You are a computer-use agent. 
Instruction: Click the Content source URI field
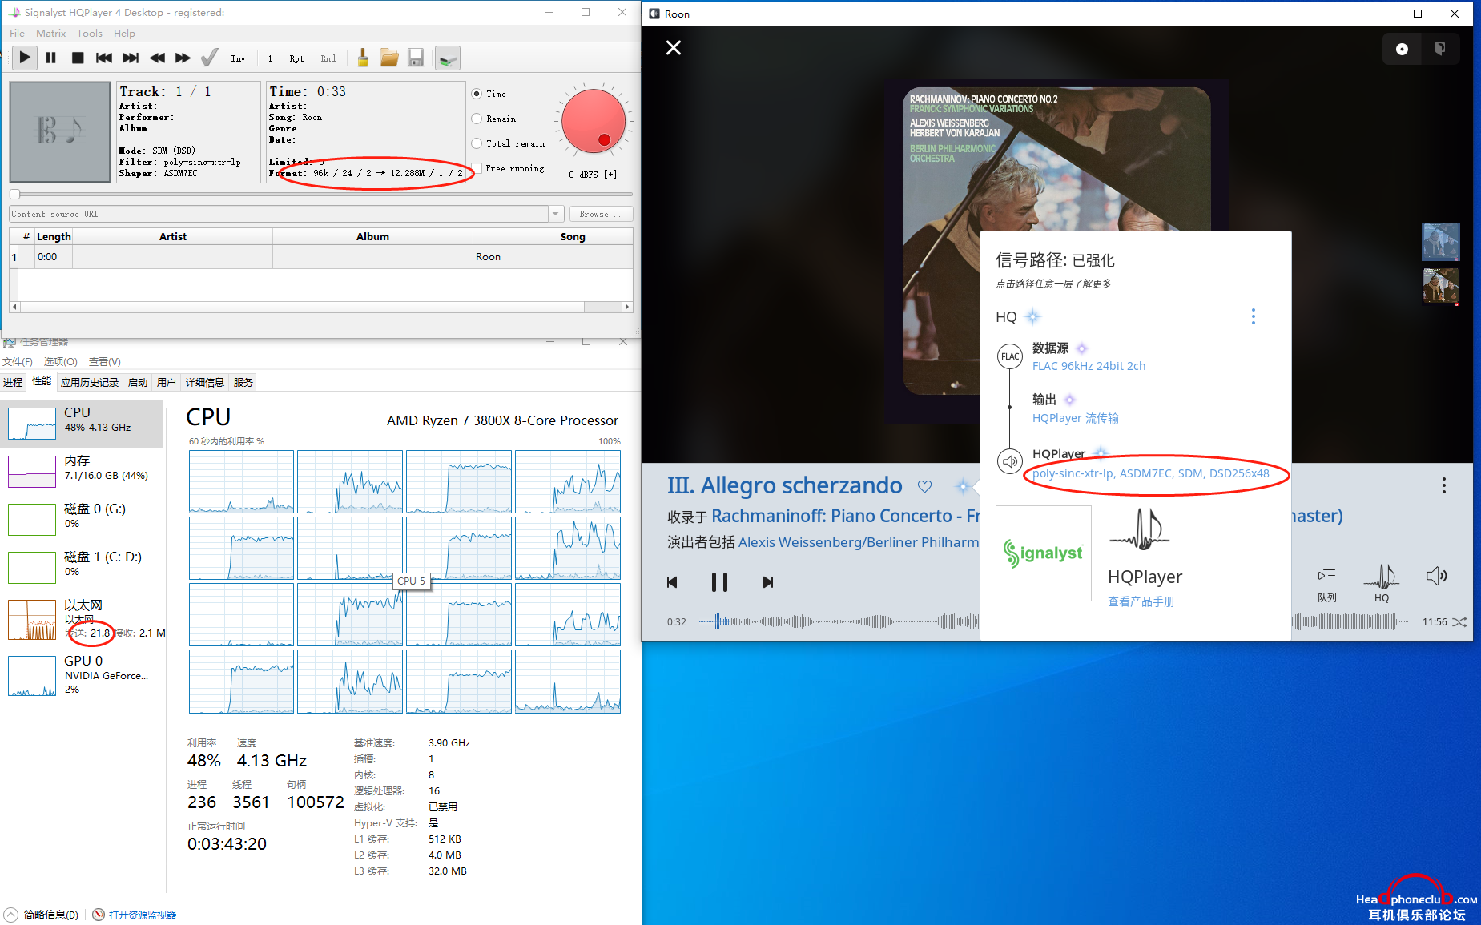[x=279, y=214]
